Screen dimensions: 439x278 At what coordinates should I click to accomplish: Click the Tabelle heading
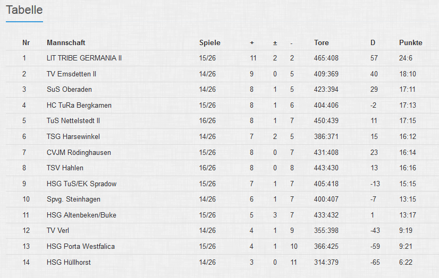[x=24, y=10]
